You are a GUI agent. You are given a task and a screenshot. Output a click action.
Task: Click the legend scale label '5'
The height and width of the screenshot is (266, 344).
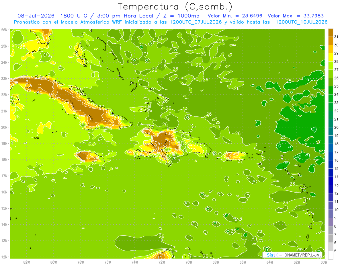[x=335, y=251]
